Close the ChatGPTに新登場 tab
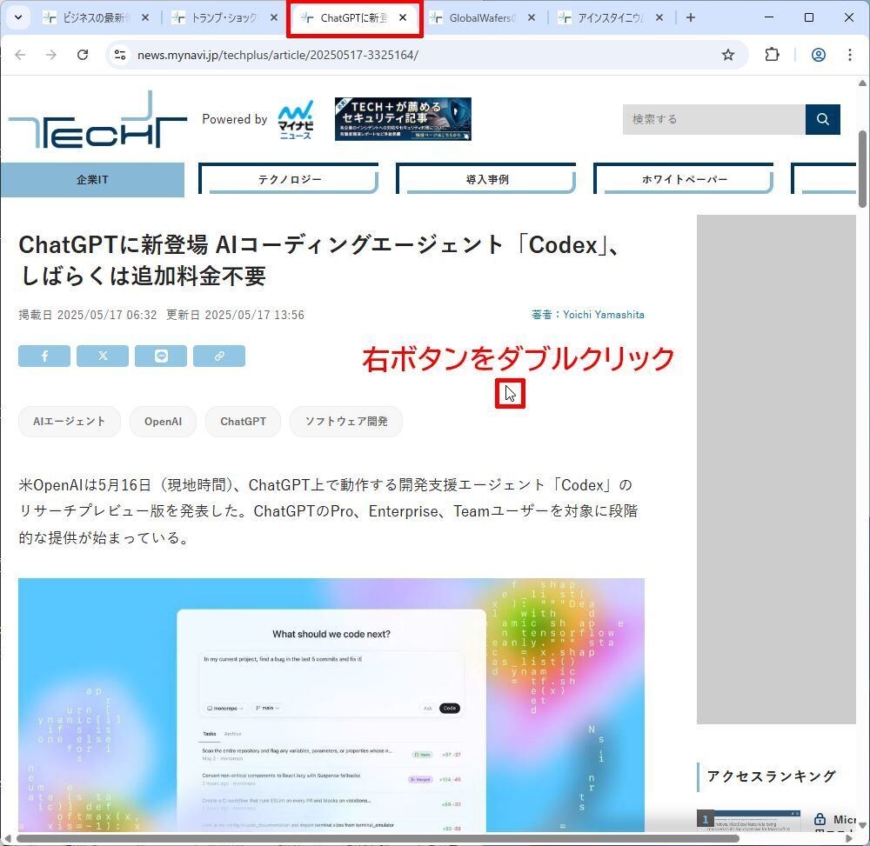 [x=403, y=17]
